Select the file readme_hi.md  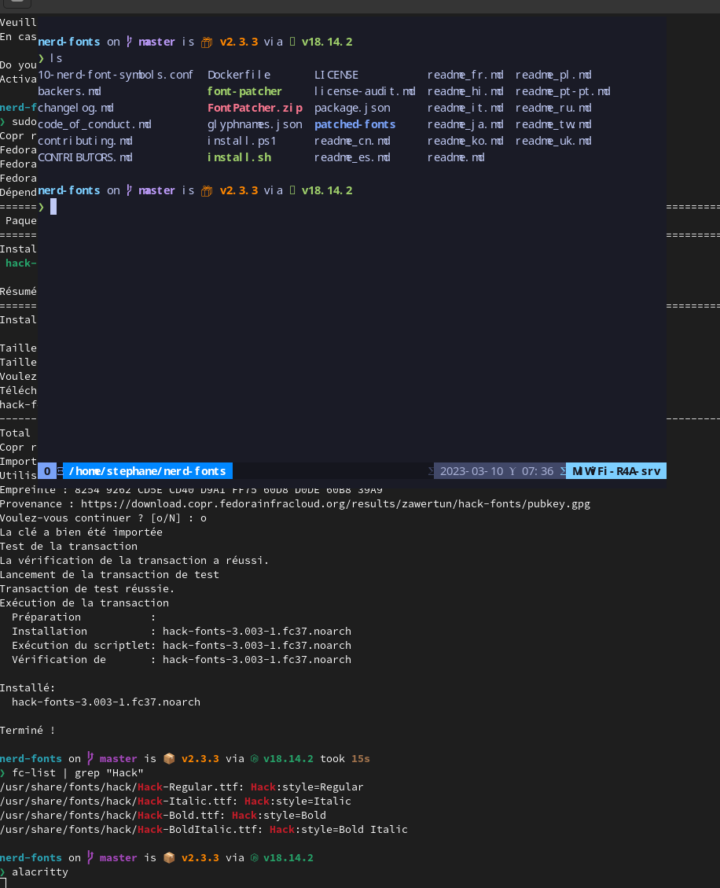[x=465, y=91]
